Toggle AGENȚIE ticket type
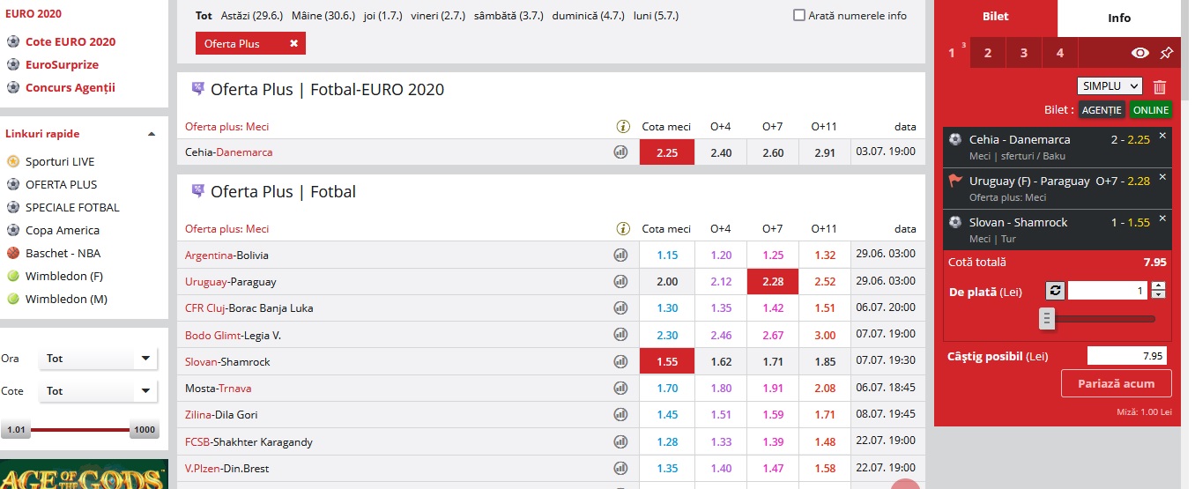The width and height of the screenshot is (1195, 489). [x=1102, y=110]
